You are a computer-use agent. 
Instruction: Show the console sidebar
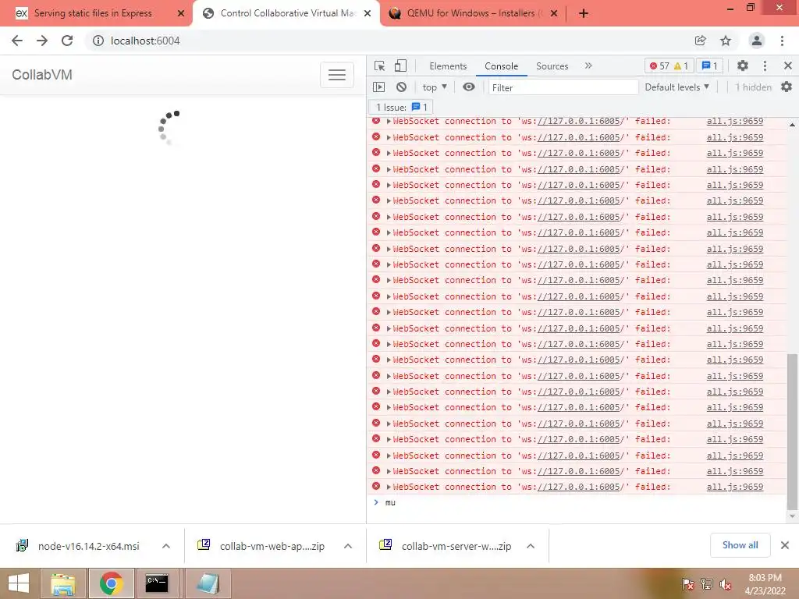coord(378,87)
